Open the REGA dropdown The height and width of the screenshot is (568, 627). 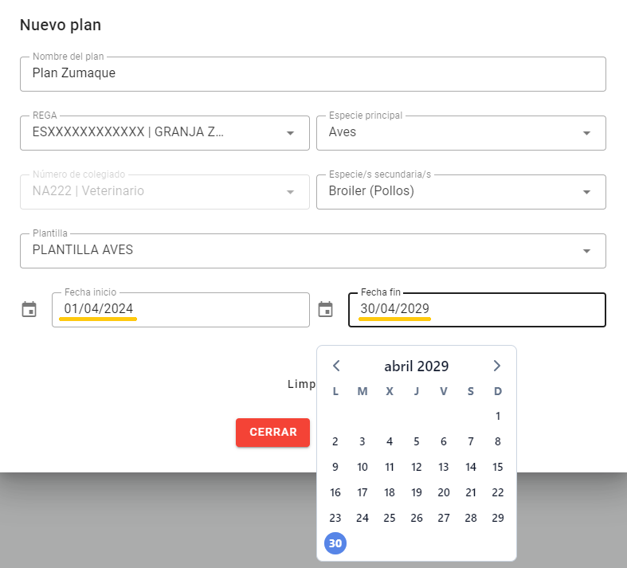(290, 133)
